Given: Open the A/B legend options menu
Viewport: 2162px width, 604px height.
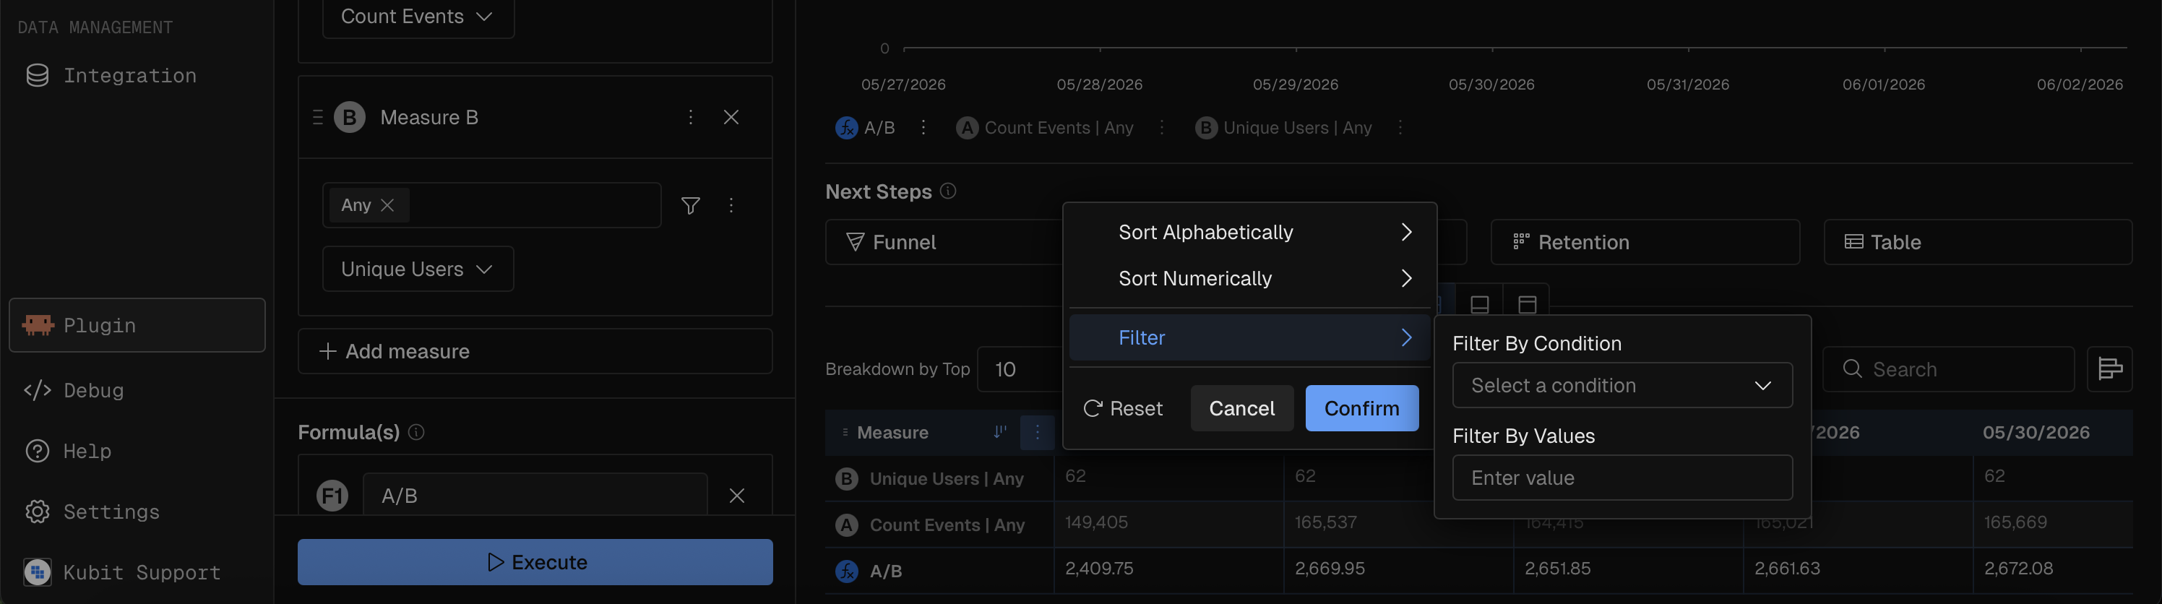Looking at the screenshot, I should coord(923,127).
